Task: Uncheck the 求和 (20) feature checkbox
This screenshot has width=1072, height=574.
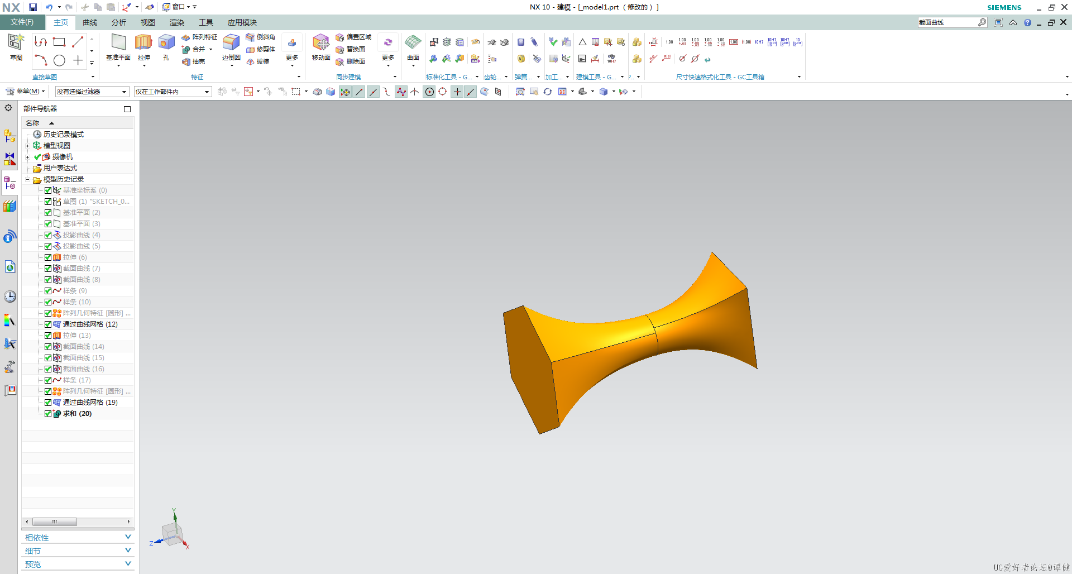Action: [x=48, y=414]
